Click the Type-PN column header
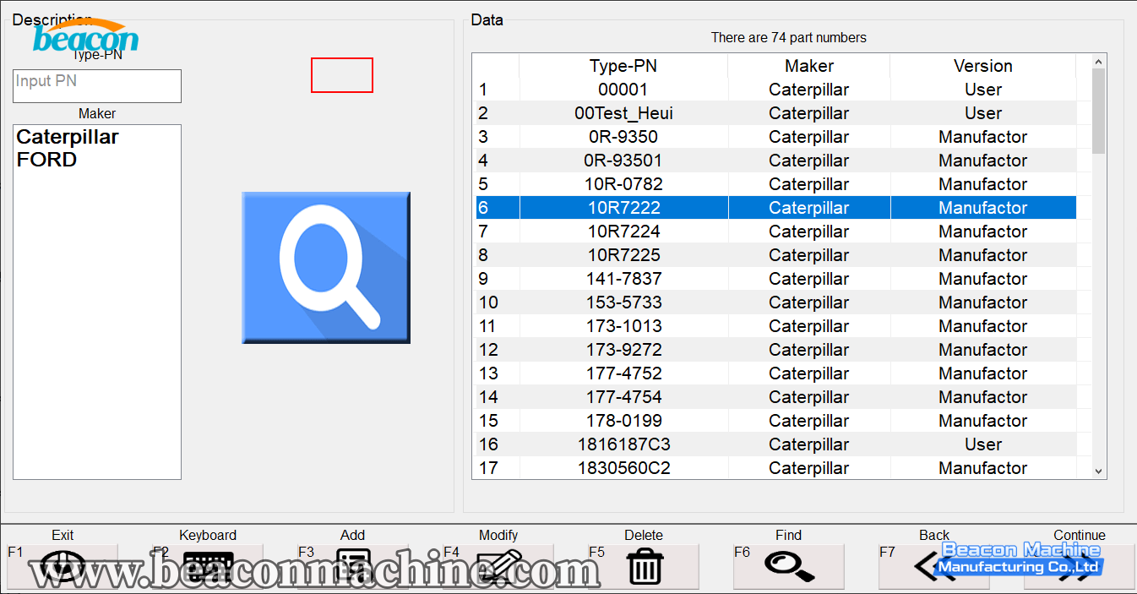This screenshot has height=594, width=1137. [623, 66]
